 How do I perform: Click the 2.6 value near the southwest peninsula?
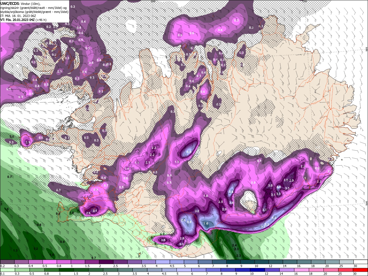point(88,213)
